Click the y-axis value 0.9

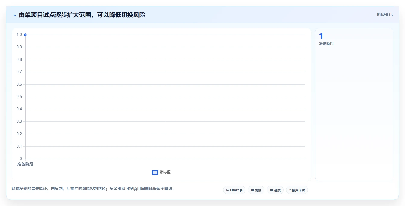click(x=19, y=47)
